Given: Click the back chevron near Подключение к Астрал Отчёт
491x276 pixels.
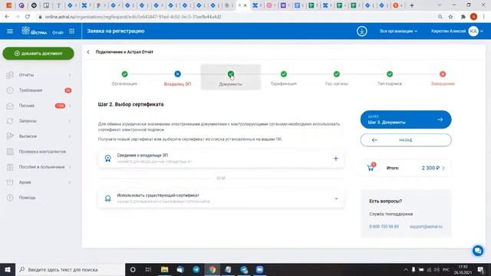Looking at the screenshot, I should (x=88, y=52).
